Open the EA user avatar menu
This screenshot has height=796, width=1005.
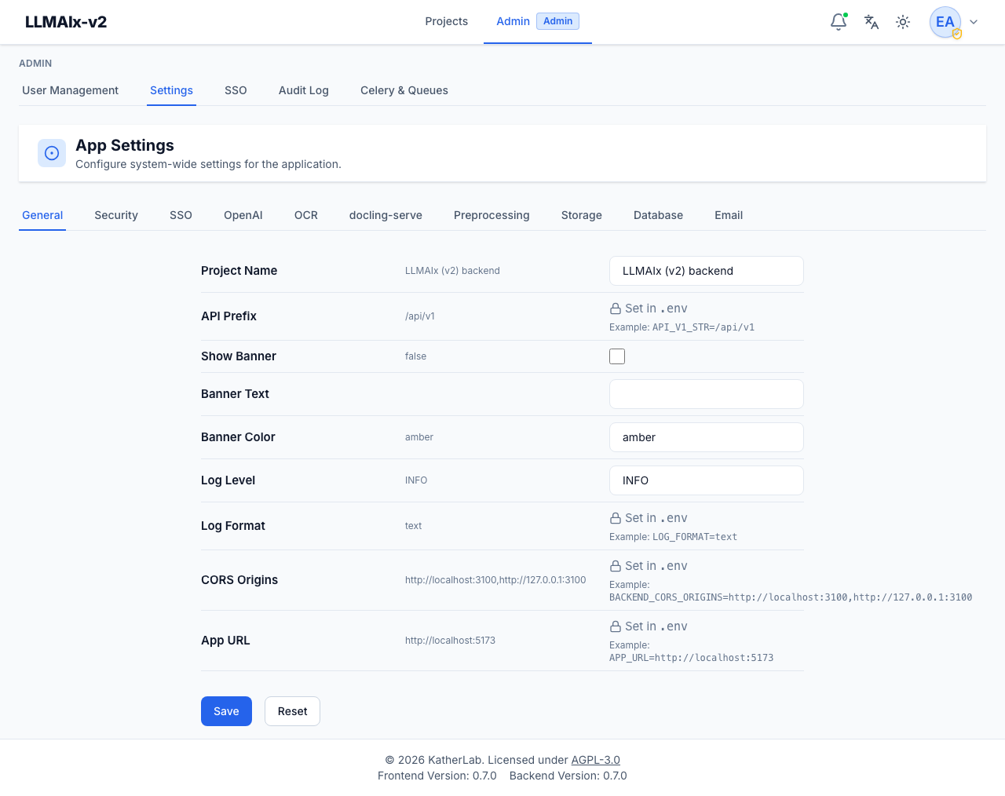tap(945, 22)
